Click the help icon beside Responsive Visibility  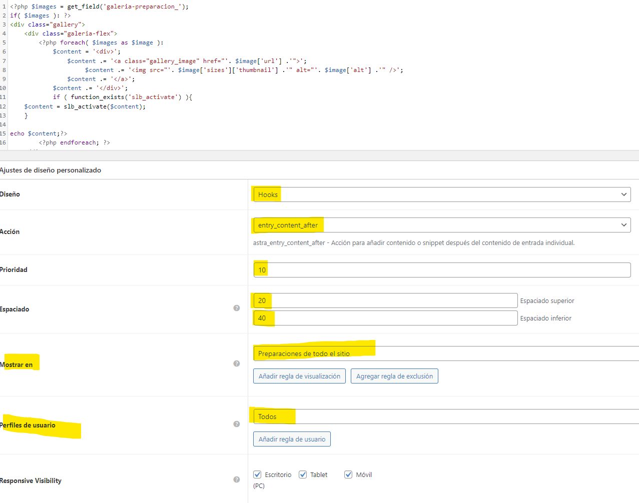coord(237,479)
